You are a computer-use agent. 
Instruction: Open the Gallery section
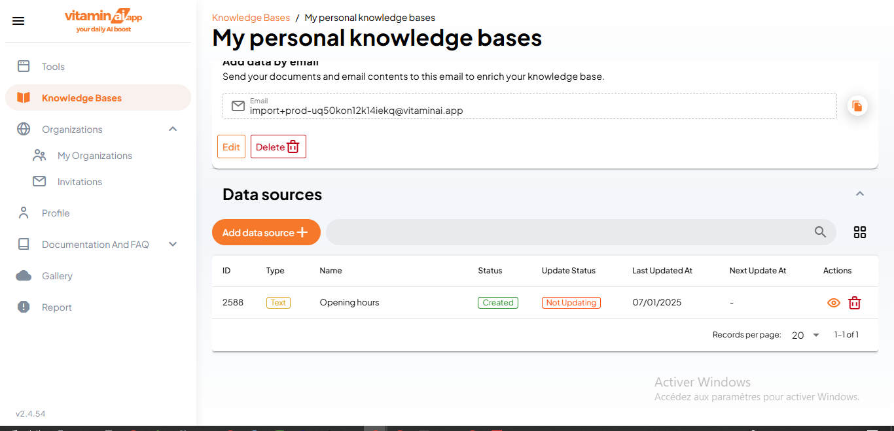(57, 275)
